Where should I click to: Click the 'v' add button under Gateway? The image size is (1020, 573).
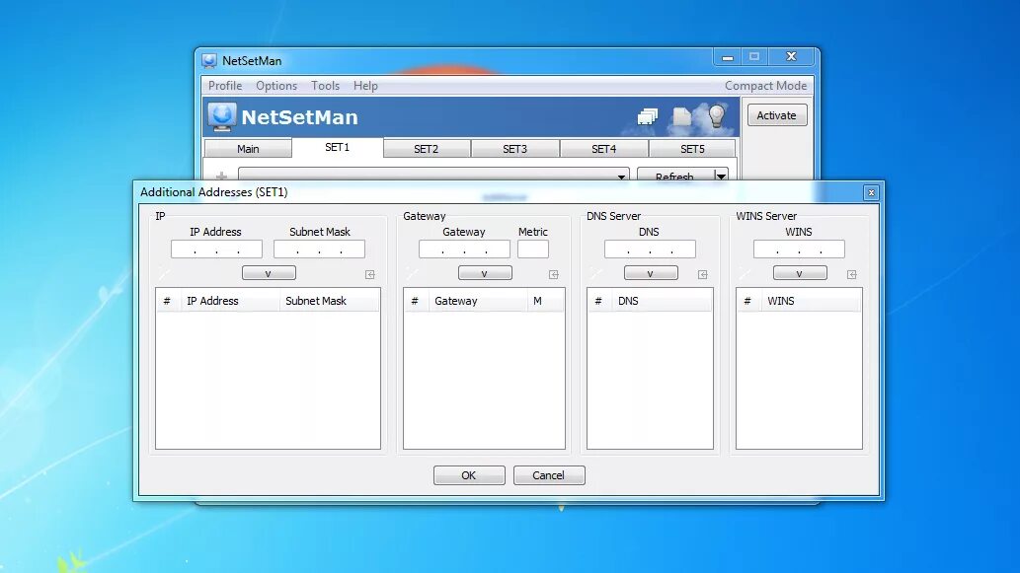point(485,273)
